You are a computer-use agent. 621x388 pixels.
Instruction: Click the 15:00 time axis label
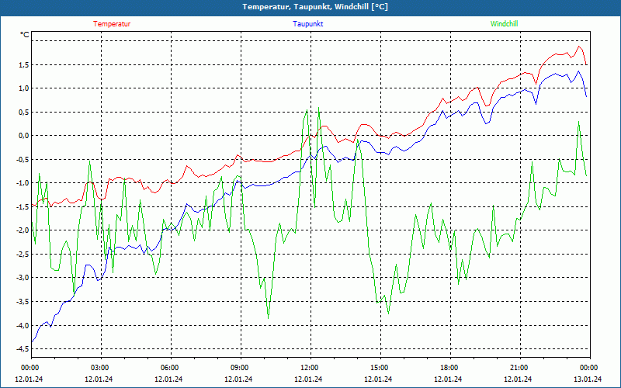pos(380,368)
